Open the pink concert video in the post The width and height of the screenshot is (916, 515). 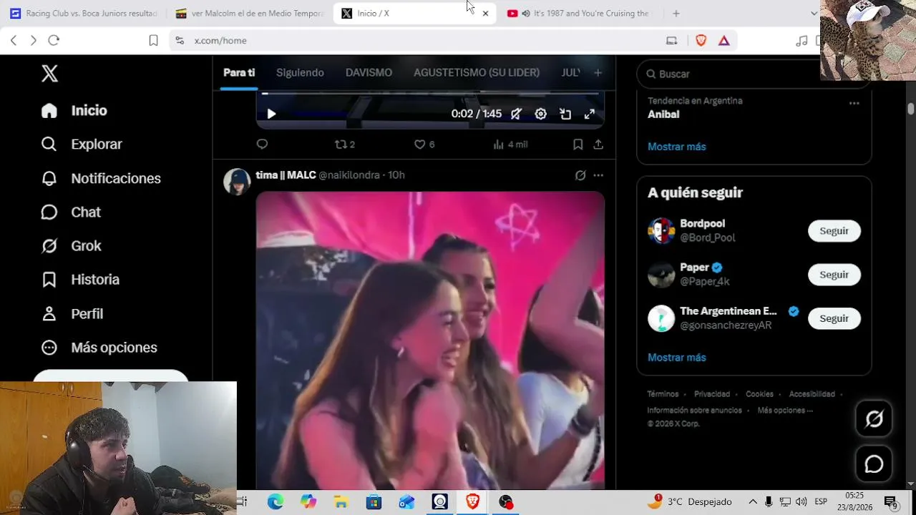(x=430, y=340)
